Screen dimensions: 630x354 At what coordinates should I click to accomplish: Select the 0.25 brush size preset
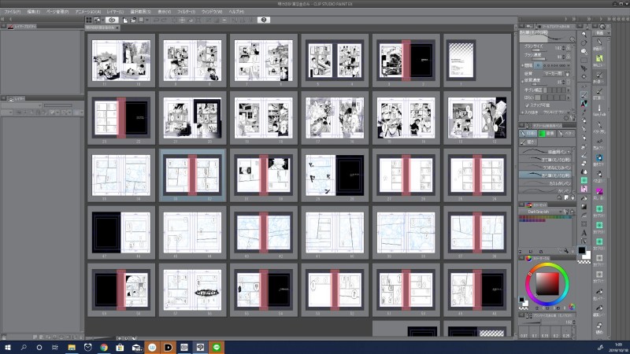click(x=566, y=333)
